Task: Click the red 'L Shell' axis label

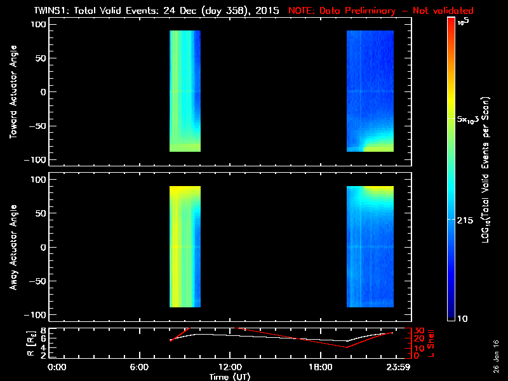Action: (431, 344)
